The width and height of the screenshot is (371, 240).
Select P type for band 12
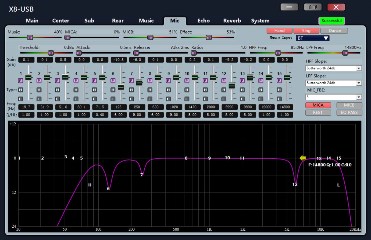pyautogui.click(x=224, y=81)
